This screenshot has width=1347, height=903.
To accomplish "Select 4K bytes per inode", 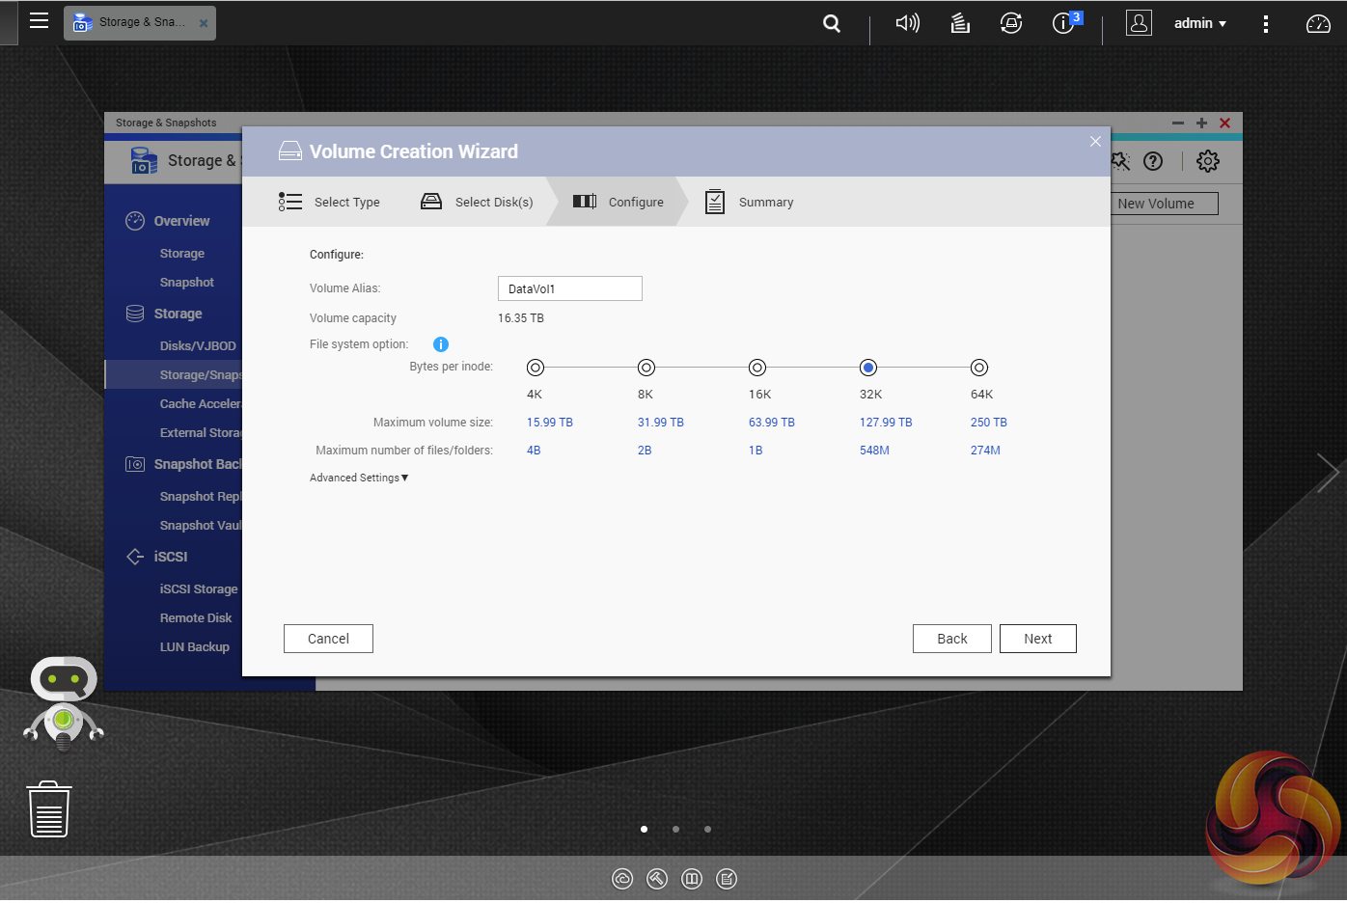I will [x=536, y=368].
